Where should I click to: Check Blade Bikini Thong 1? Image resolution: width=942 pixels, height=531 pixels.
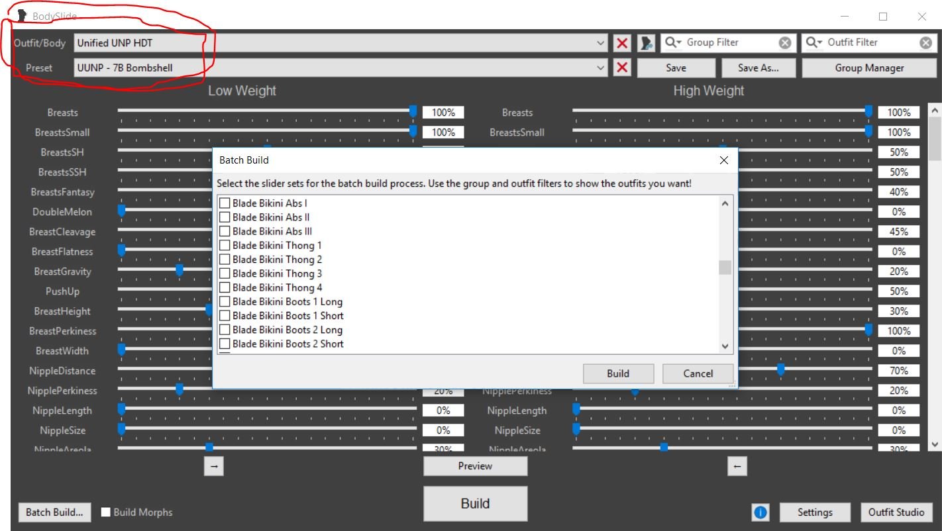(225, 246)
